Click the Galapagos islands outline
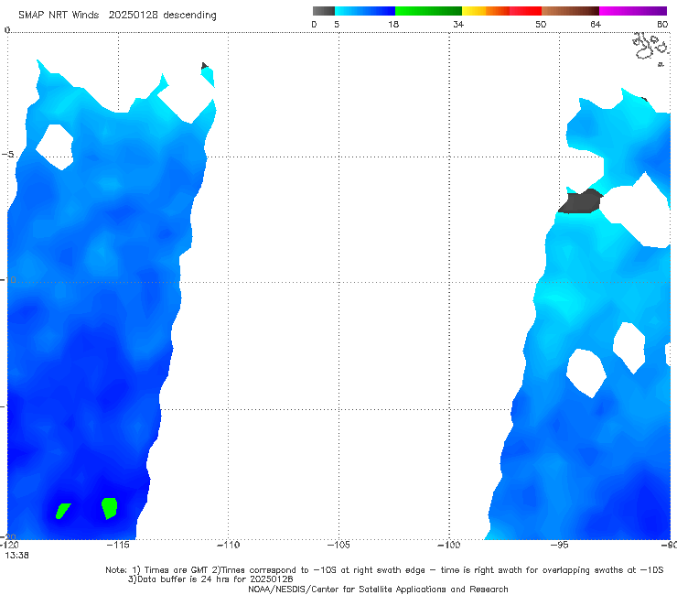 coord(650,48)
